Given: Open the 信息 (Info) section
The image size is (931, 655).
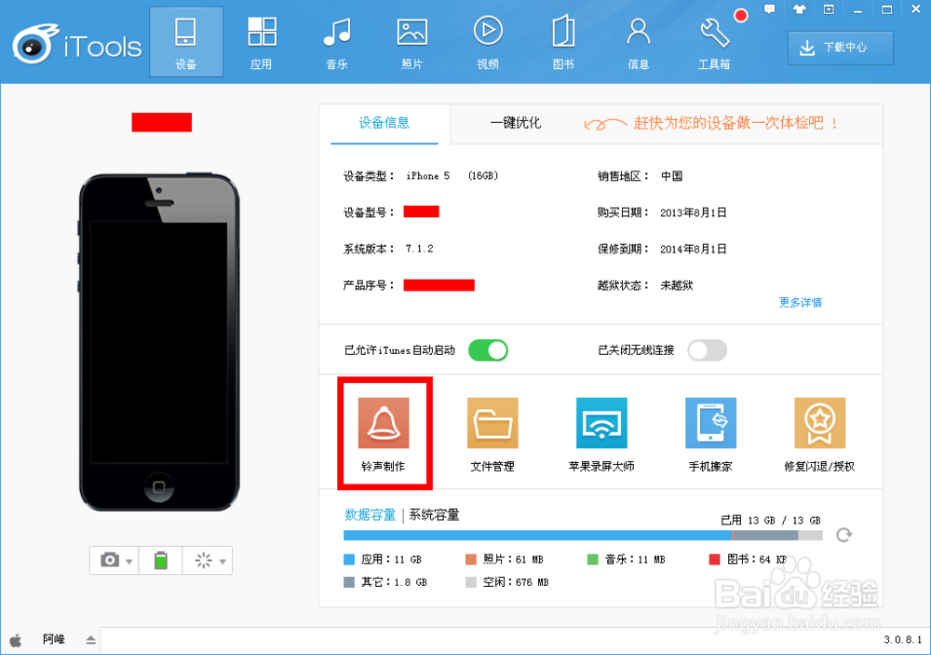Looking at the screenshot, I should click(639, 42).
